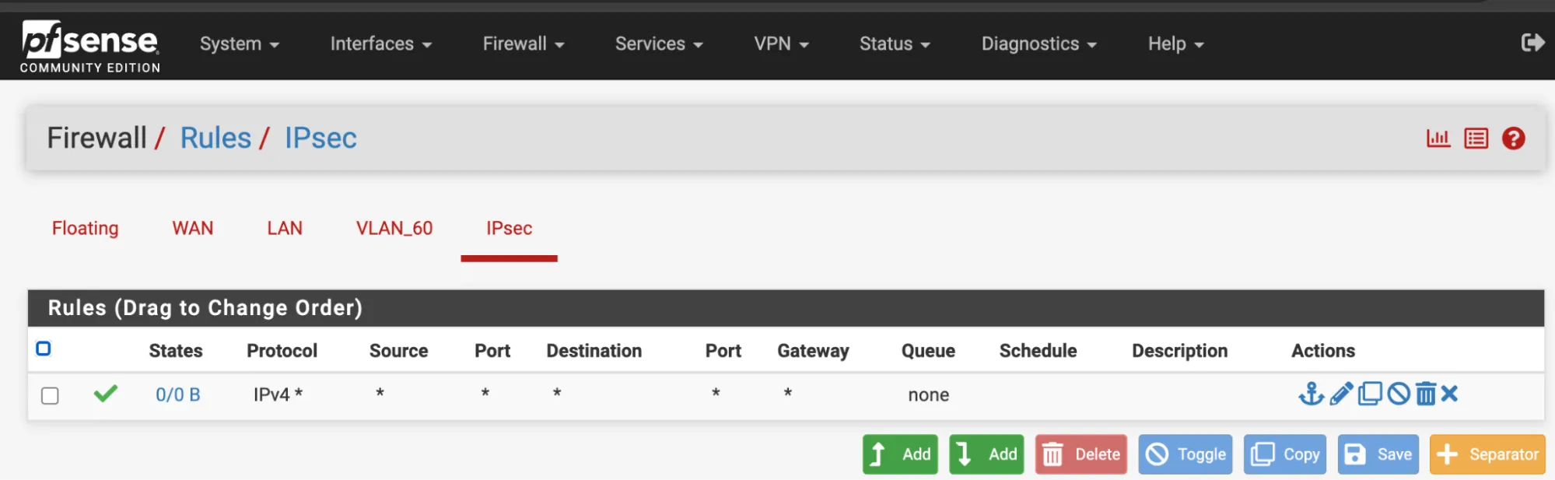Viewport: 1555px width, 480px height.
Task: Click the anchor icon on the IPsec rule
Action: 1312,394
